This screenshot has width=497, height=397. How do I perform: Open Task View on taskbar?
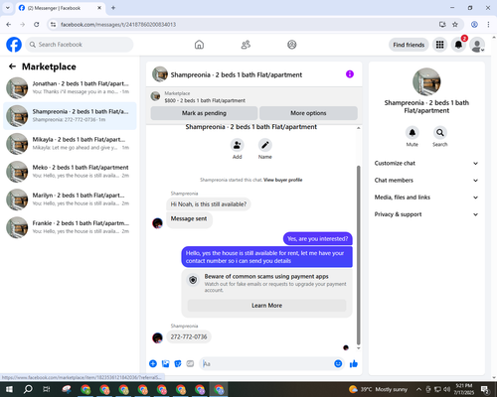click(x=47, y=389)
